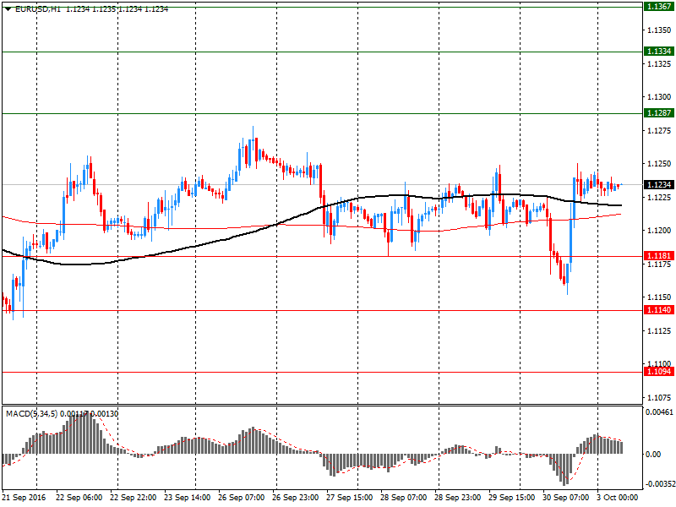
Task: Click the 28 Sep 07:00 time label
Action: [404, 498]
